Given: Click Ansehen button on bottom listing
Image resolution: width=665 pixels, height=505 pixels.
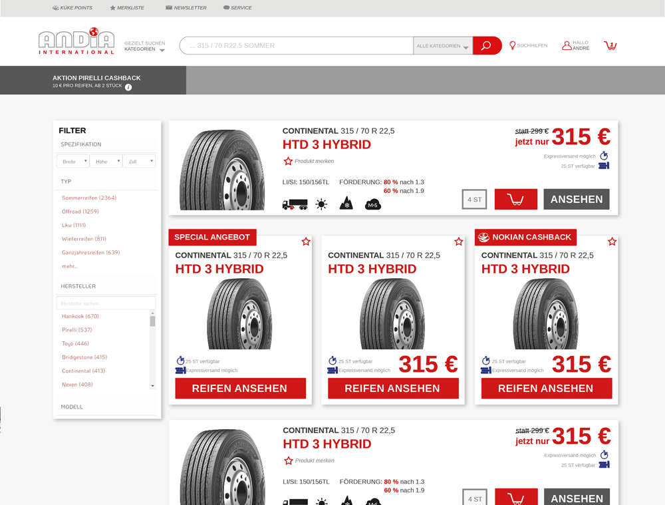Looking at the screenshot, I should (577, 497).
